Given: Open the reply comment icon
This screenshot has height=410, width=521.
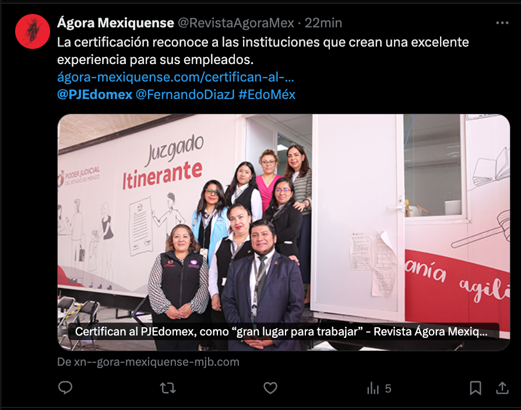Looking at the screenshot, I should point(65,388).
